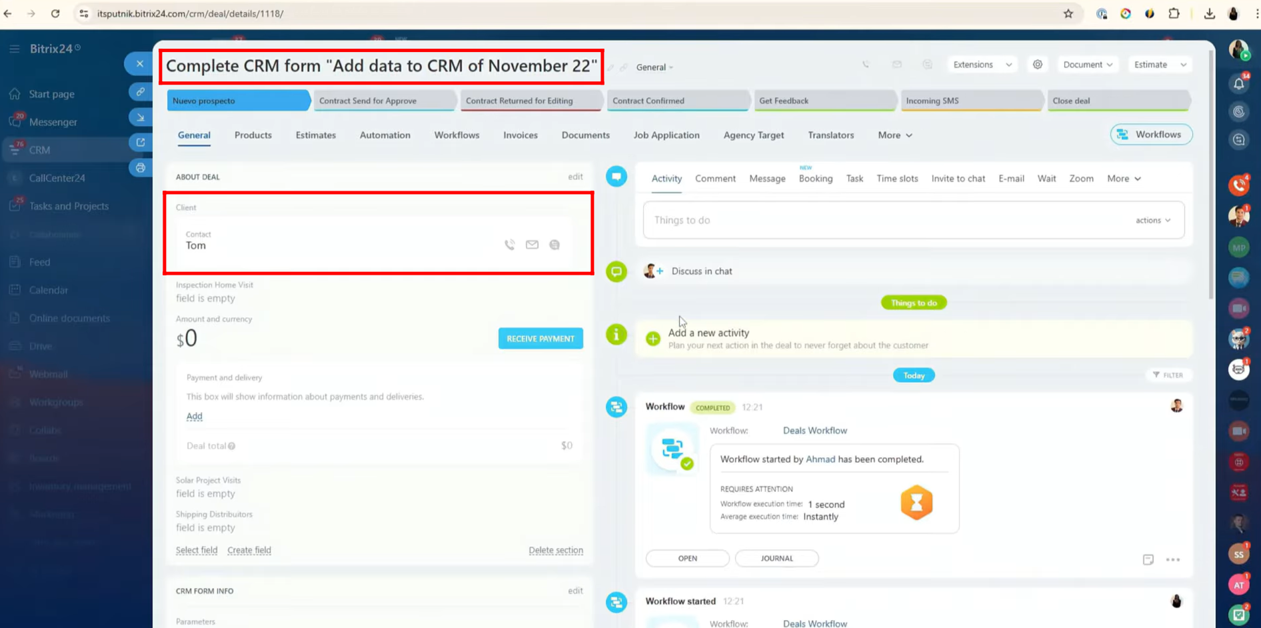
Task: Open the three-dot menu on Workflow entry
Action: [1173, 559]
